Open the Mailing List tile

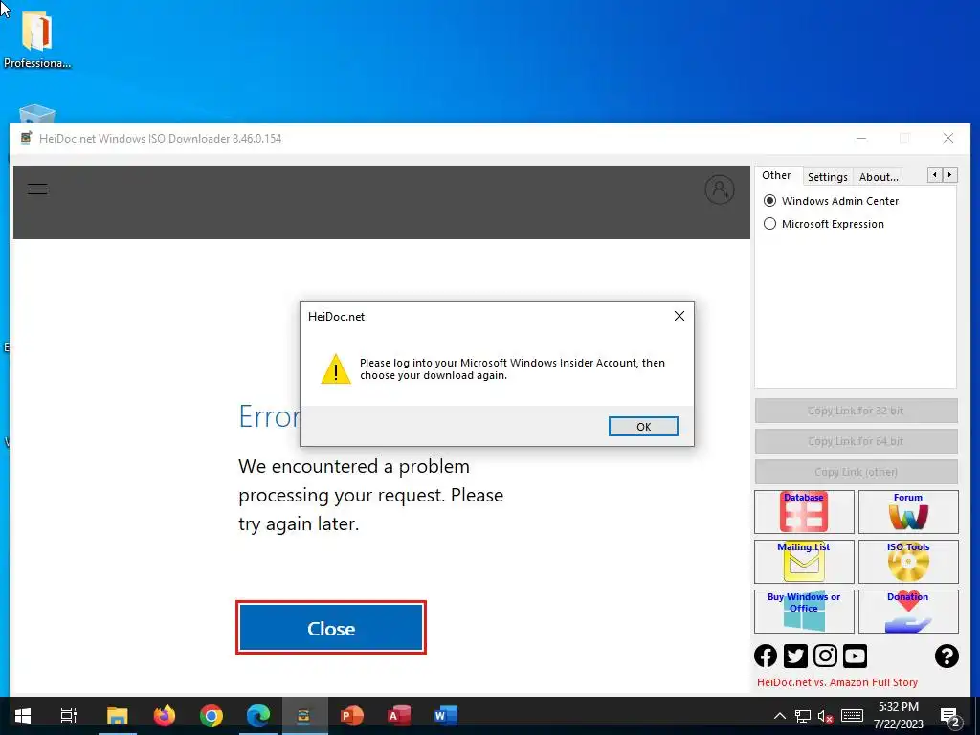pyautogui.click(x=804, y=561)
